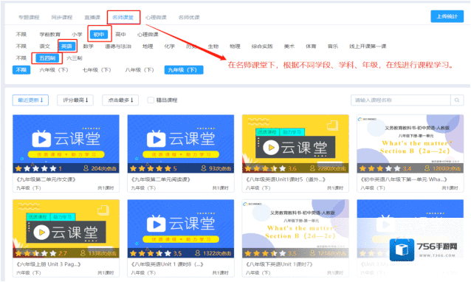Select the 高中 stage filter
471x282 pixels.
[121, 35]
